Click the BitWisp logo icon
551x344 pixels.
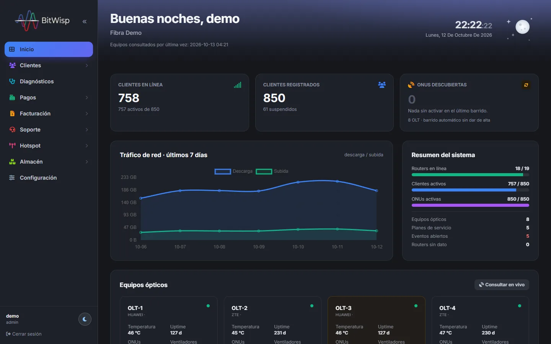tap(27, 21)
